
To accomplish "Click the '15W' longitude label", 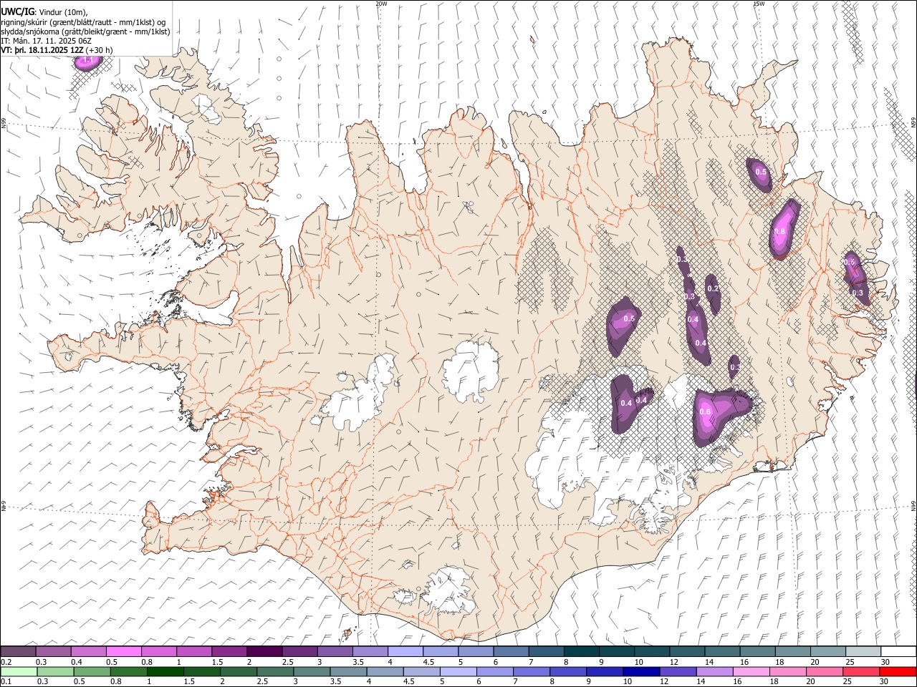I will [x=759, y=4].
